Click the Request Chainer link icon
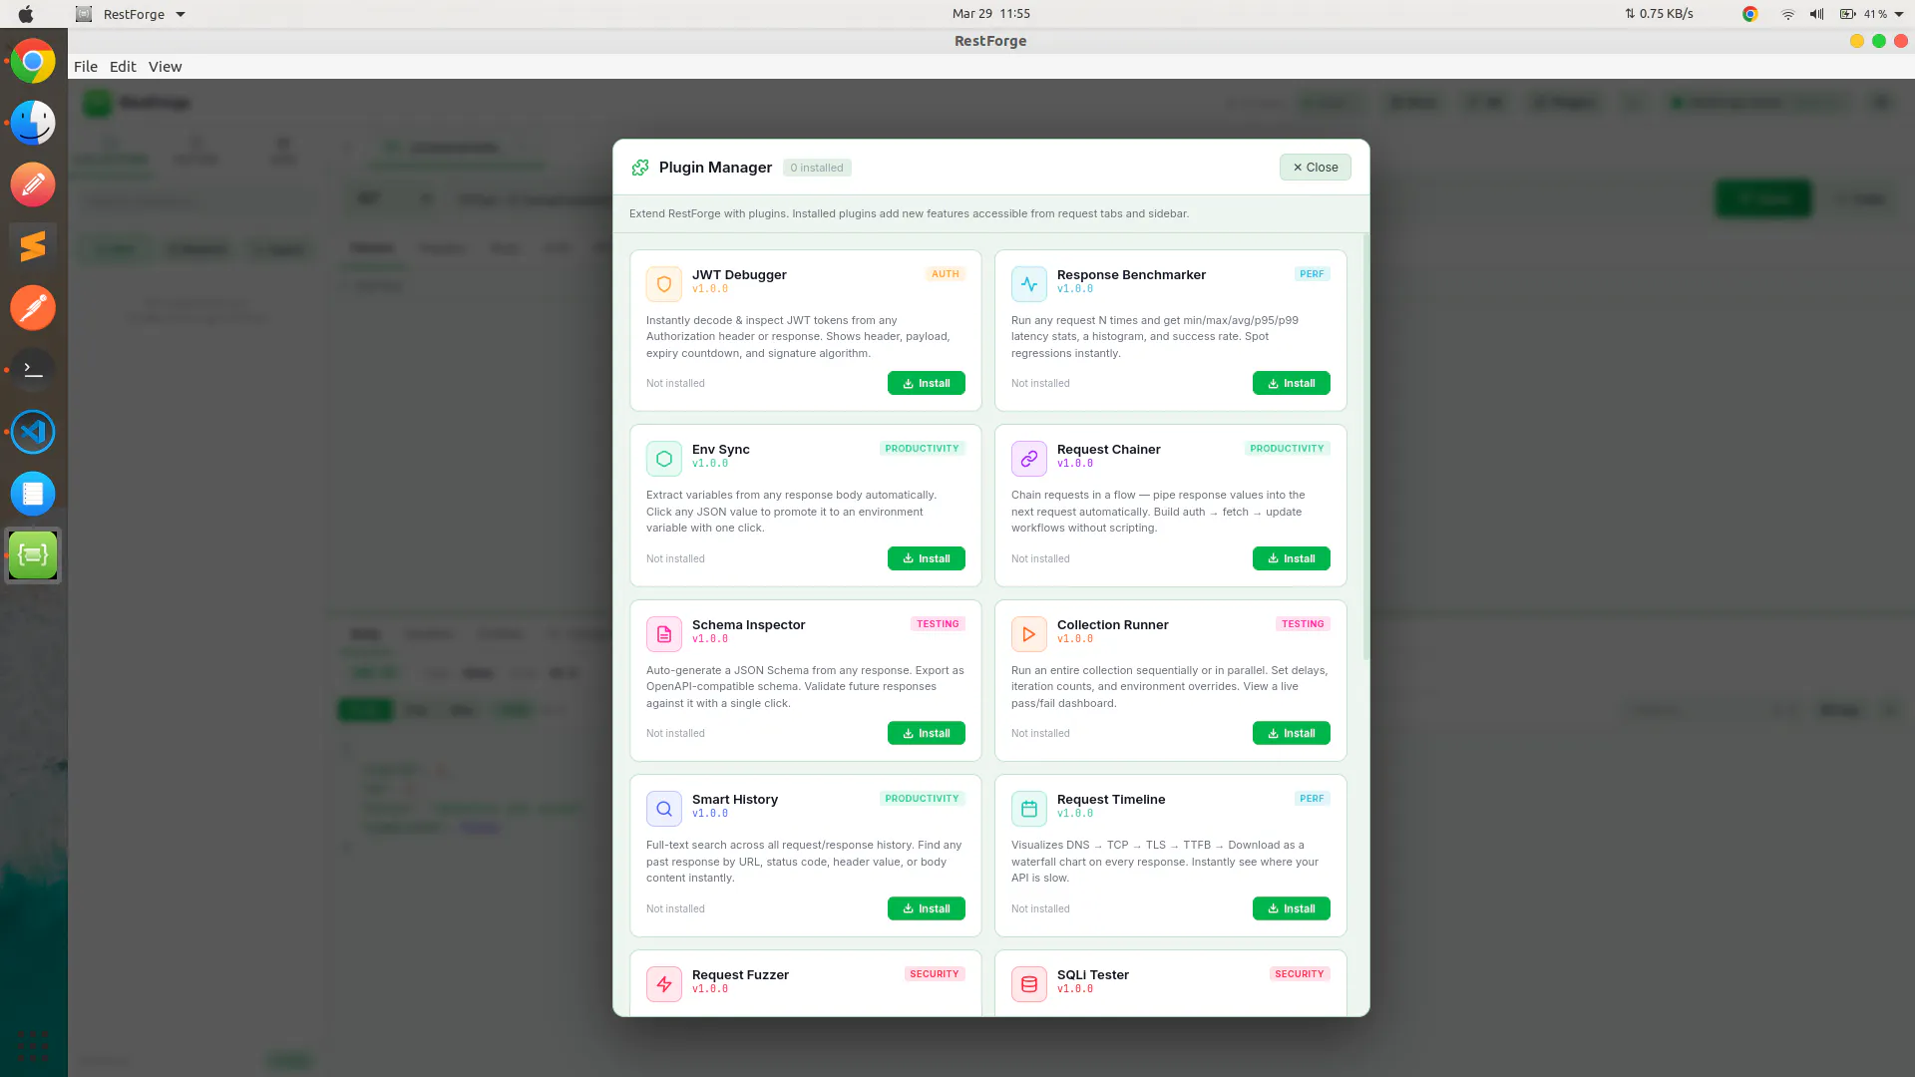The height and width of the screenshot is (1077, 1915). tap(1029, 459)
